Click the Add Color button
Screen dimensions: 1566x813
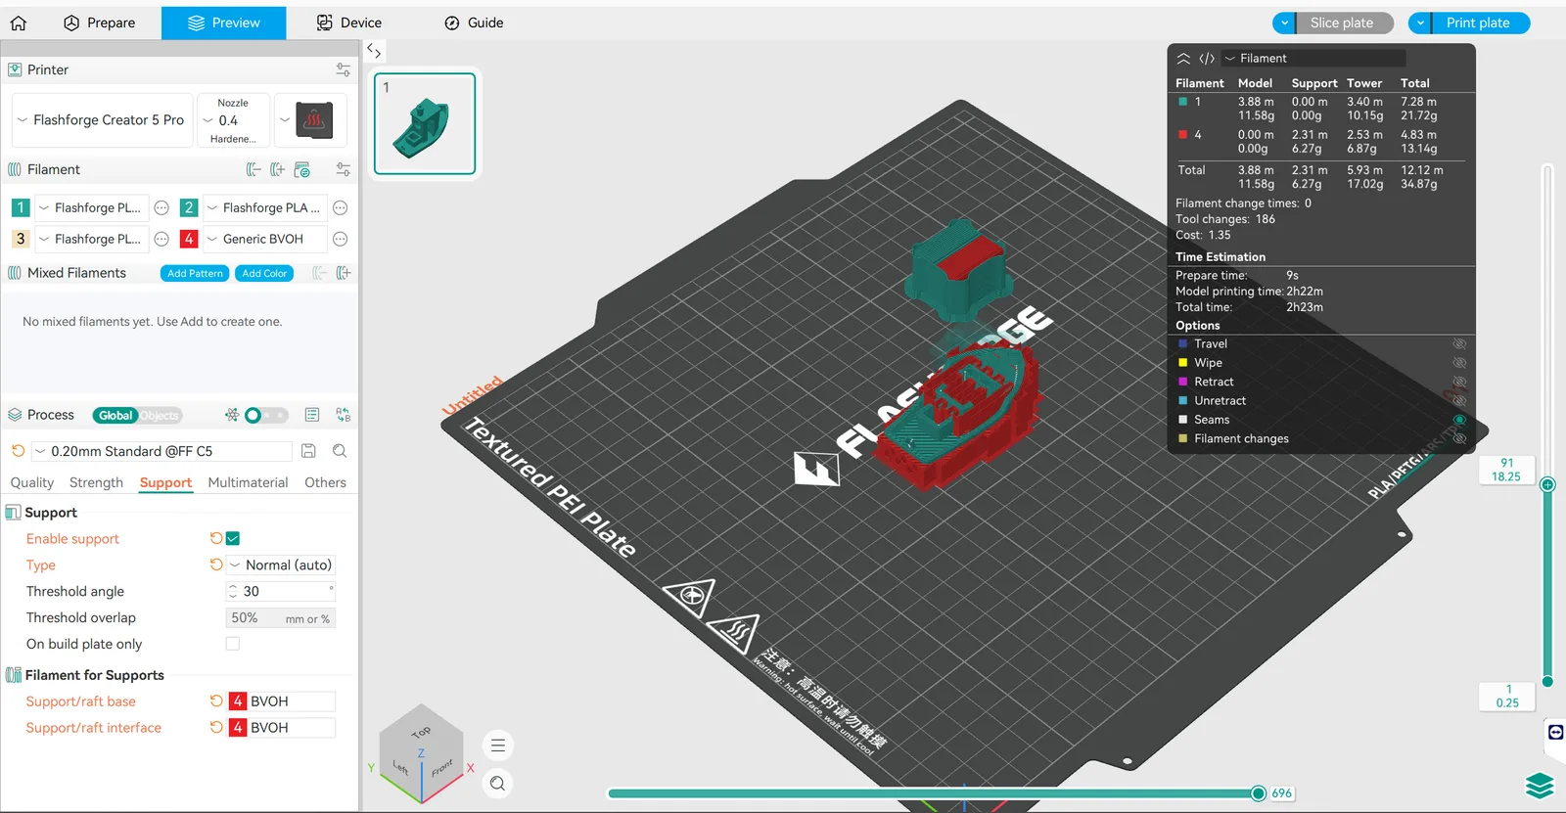pos(264,274)
